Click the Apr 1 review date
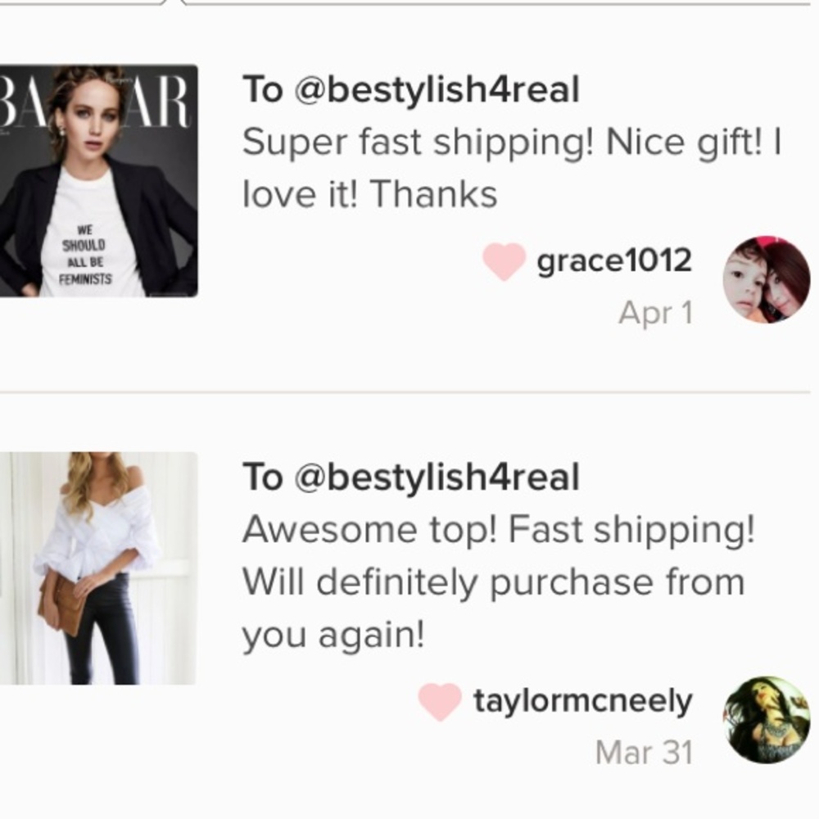The image size is (819, 819). pyautogui.click(x=655, y=313)
